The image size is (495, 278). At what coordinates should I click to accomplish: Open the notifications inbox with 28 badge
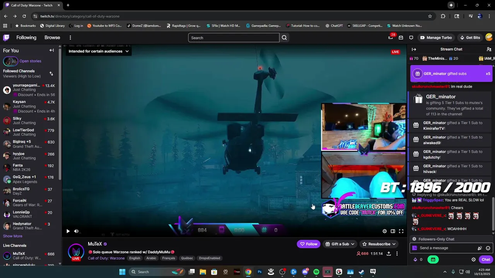(x=391, y=37)
